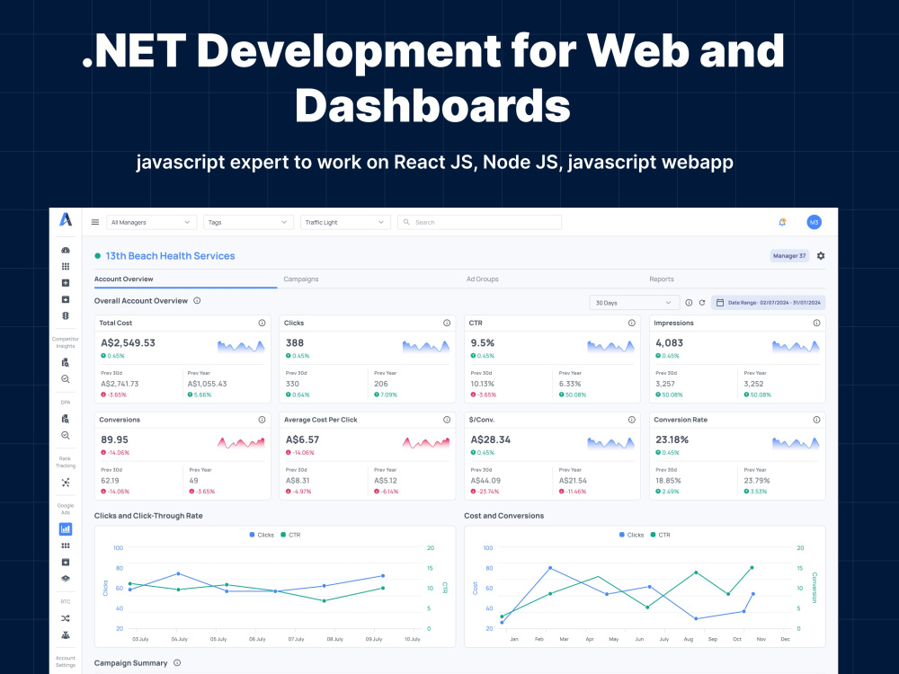
Task: Open the settings gear next to Manager 37
Action: [821, 255]
